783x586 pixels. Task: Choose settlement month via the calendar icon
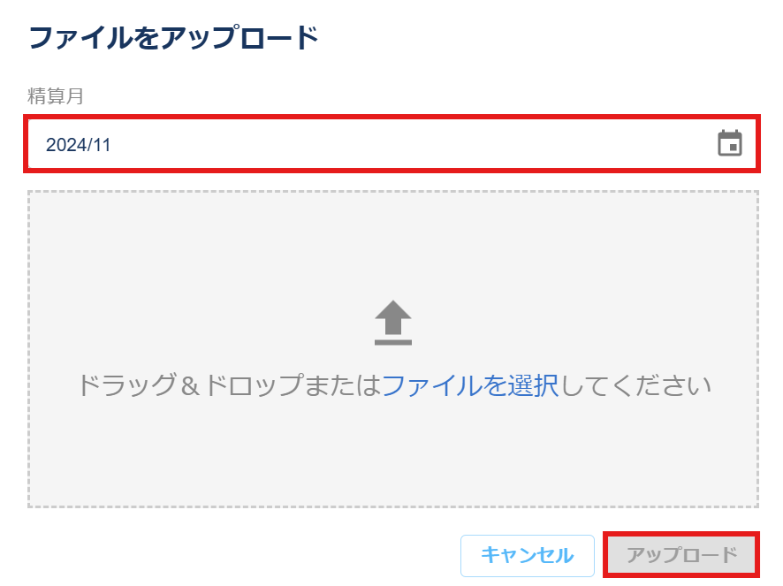click(x=730, y=143)
